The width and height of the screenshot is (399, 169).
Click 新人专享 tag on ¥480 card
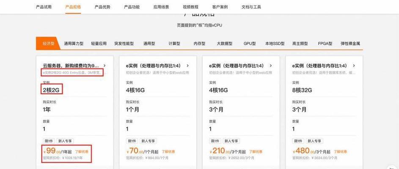[314, 141]
